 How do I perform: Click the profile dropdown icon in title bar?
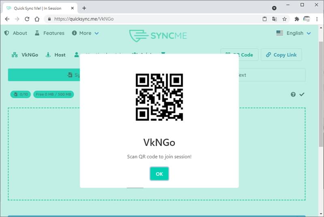click(274, 8)
